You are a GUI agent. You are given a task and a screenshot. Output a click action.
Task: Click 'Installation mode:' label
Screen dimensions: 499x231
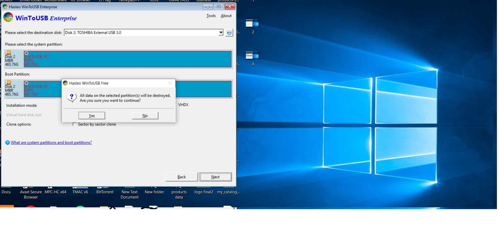pyautogui.click(x=22, y=105)
